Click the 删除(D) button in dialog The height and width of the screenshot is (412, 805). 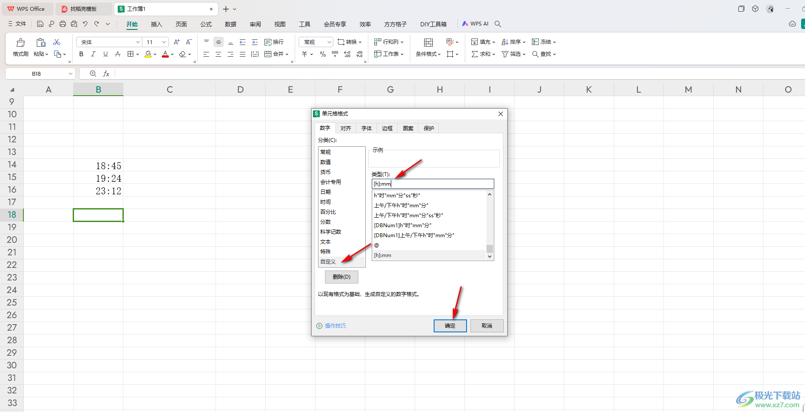click(341, 277)
